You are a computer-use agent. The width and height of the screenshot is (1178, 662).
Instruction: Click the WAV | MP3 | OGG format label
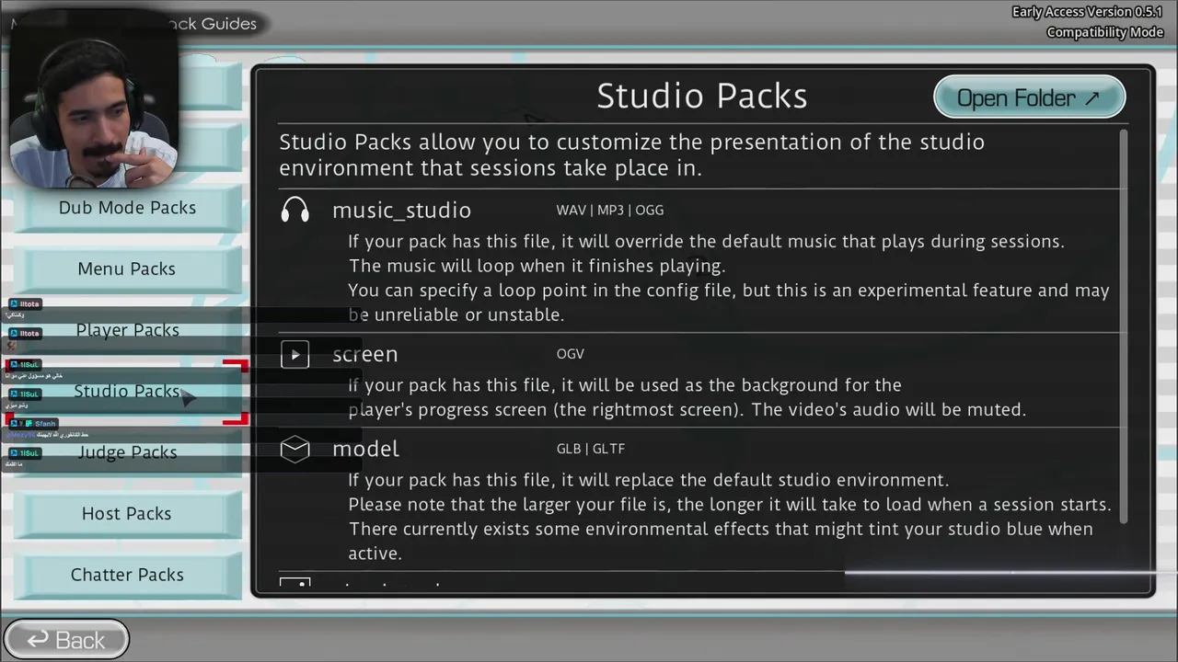point(609,211)
